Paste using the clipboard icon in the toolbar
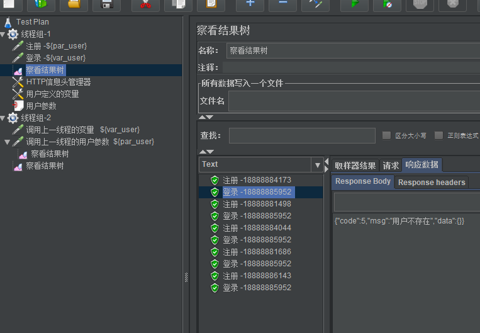Image resolution: width=480 pixels, height=333 pixels. click(211, 4)
